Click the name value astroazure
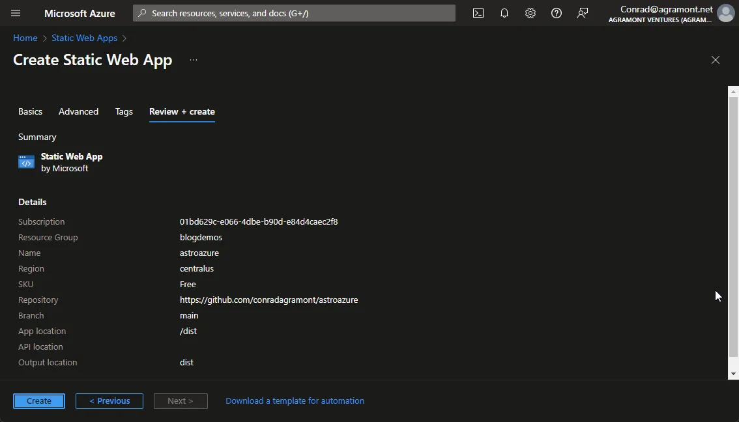Screen dimensions: 739x422 point(199,253)
